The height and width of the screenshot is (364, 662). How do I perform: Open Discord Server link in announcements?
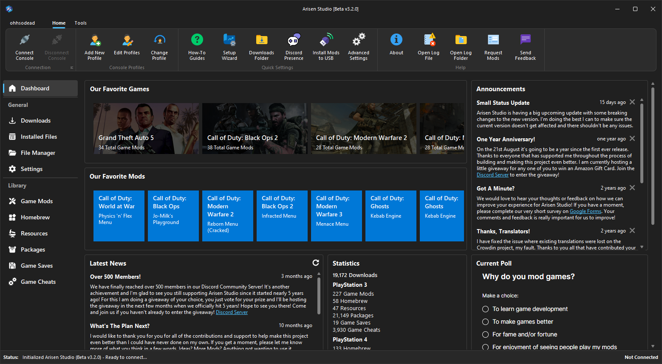tap(492, 175)
